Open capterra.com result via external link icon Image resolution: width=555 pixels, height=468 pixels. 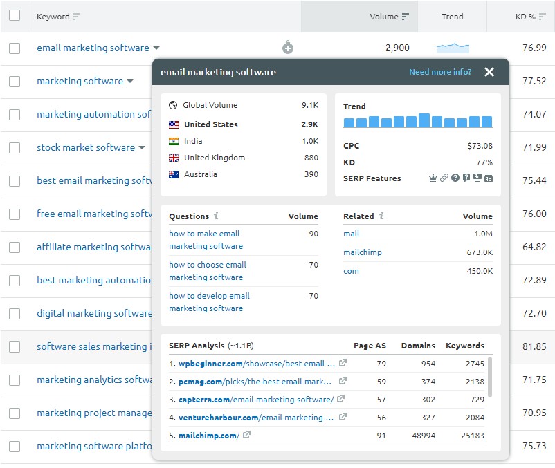click(x=340, y=399)
